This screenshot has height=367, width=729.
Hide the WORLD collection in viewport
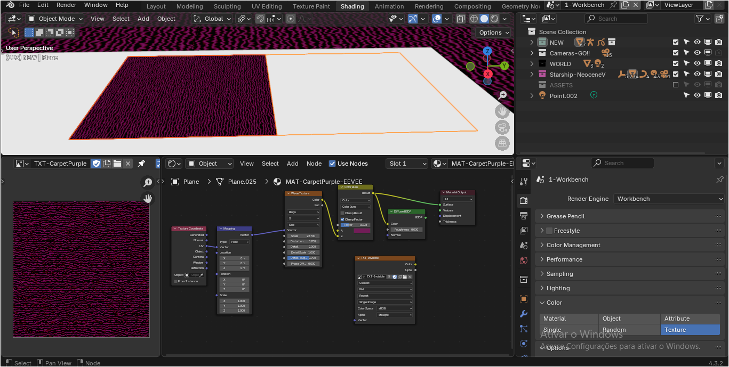coord(697,64)
